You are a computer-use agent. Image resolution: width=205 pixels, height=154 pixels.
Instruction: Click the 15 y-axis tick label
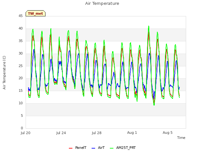[x=20, y=90]
